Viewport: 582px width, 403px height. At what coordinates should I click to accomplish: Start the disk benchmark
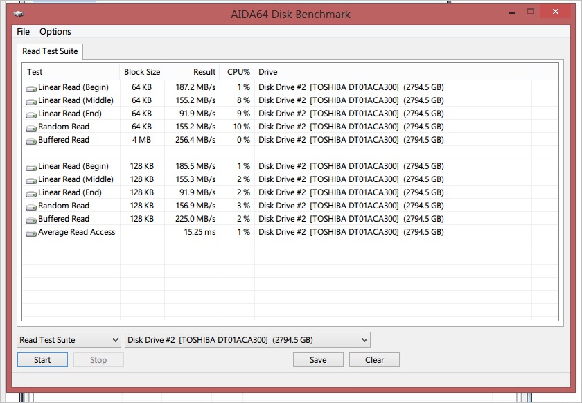(x=42, y=360)
